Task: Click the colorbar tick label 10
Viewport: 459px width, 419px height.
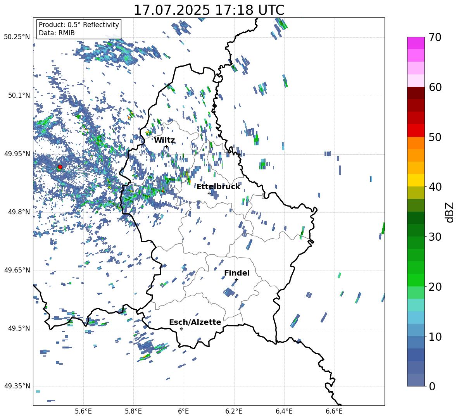Action: click(x=435, y=336)
